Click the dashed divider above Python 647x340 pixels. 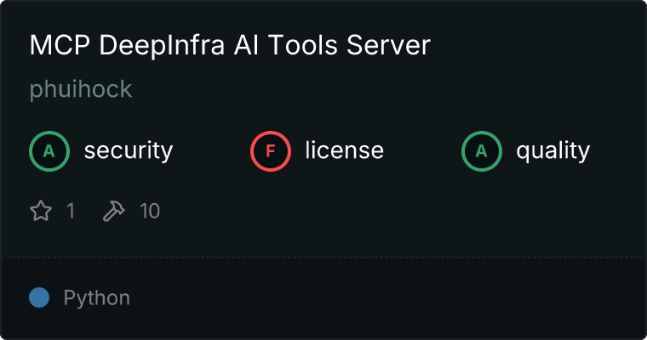click(x=323, y=257)
